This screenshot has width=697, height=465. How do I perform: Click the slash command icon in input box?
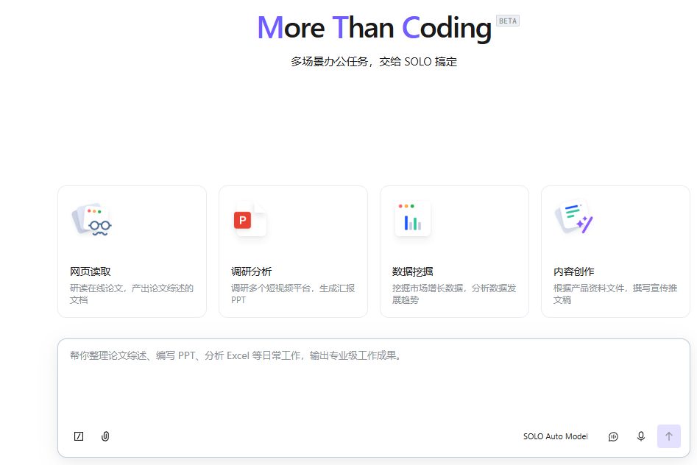coord(79,436)
